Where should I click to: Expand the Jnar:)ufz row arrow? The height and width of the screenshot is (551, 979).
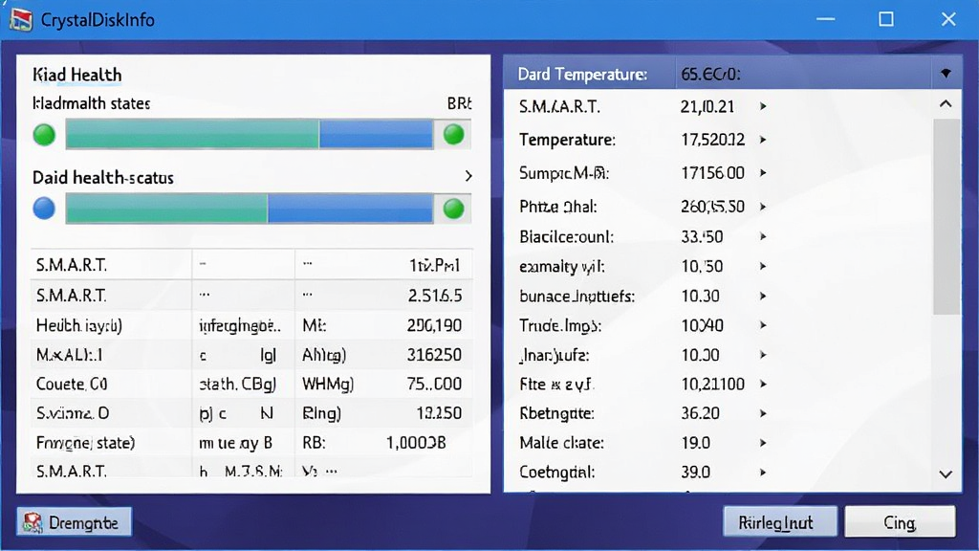tap(763, 355)
